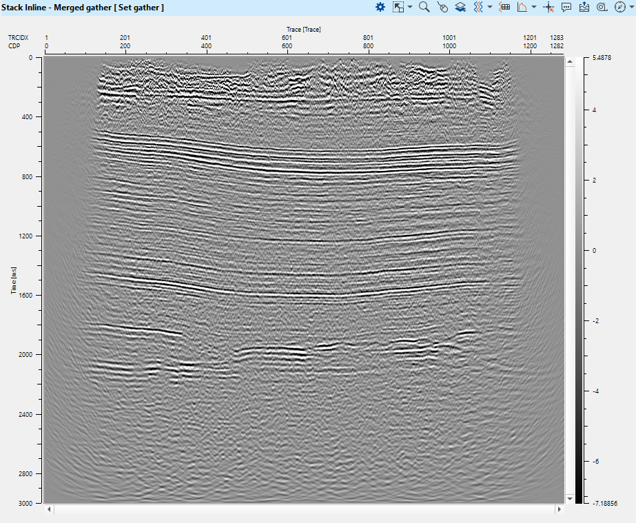Click the vertical scrollbar down arrow
Screen dimensions: 636x523
[x=570, y=498]
